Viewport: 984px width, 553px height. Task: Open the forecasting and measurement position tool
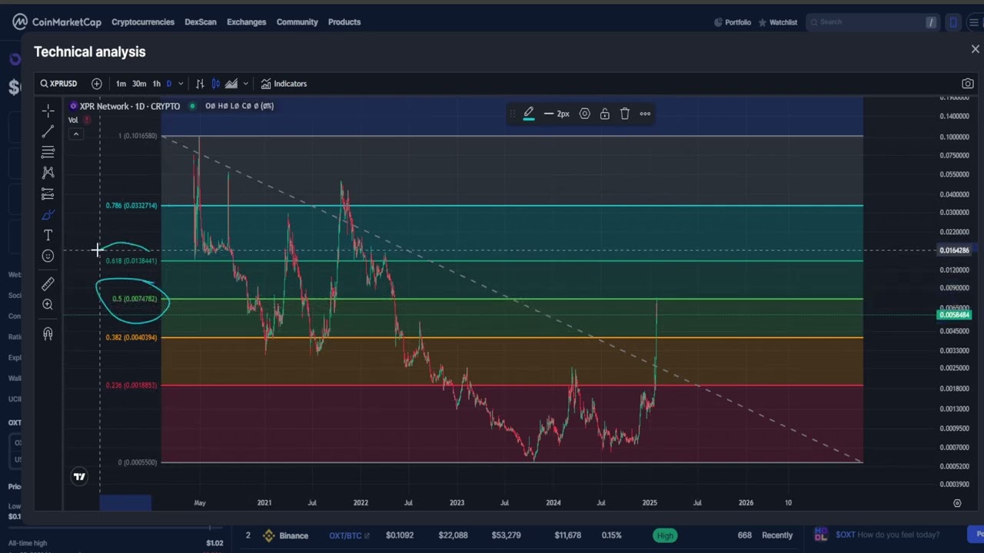click(x=48, y=194)
